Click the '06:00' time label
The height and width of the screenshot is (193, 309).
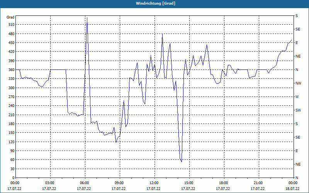(84, 183)
